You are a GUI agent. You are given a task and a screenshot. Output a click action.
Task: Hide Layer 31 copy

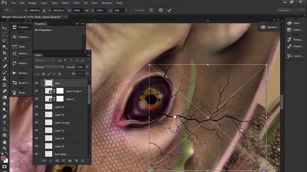pyautogui.click(x=36, y=122)
